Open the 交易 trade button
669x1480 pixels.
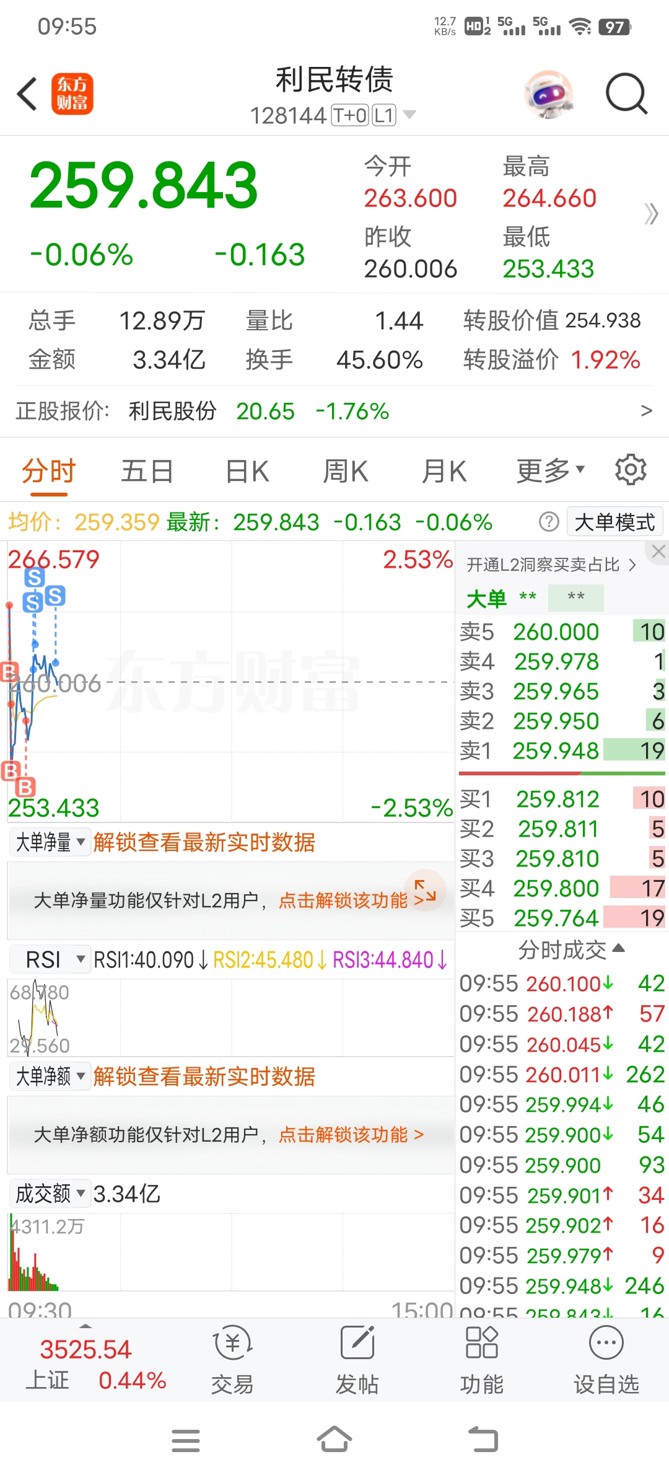(233, 1359)
